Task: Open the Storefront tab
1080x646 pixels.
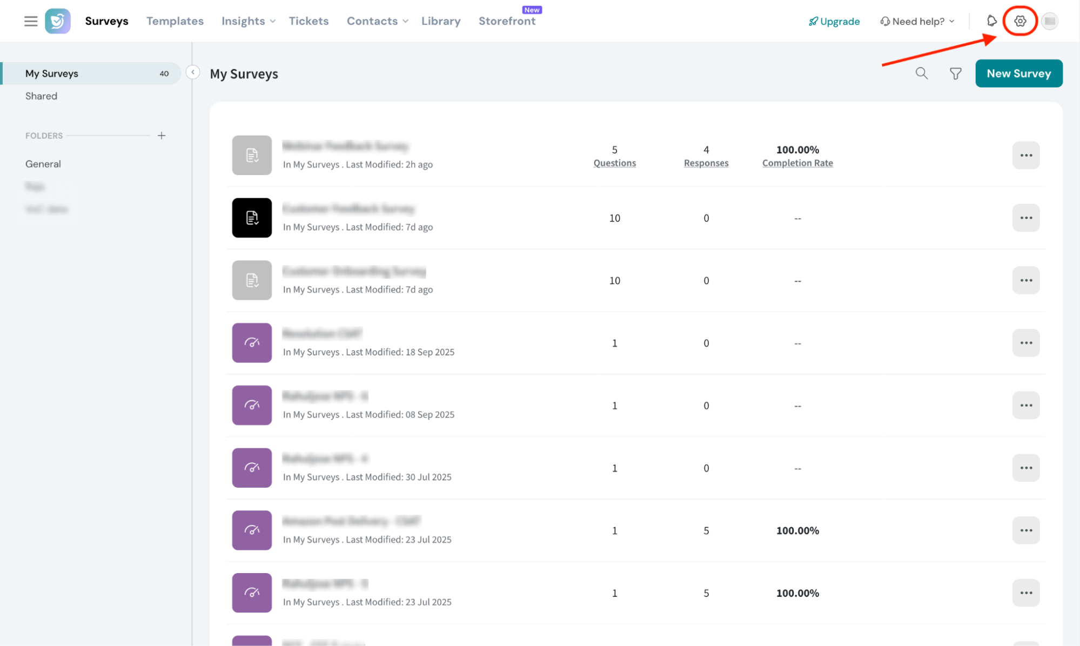Action: point(507,21)
